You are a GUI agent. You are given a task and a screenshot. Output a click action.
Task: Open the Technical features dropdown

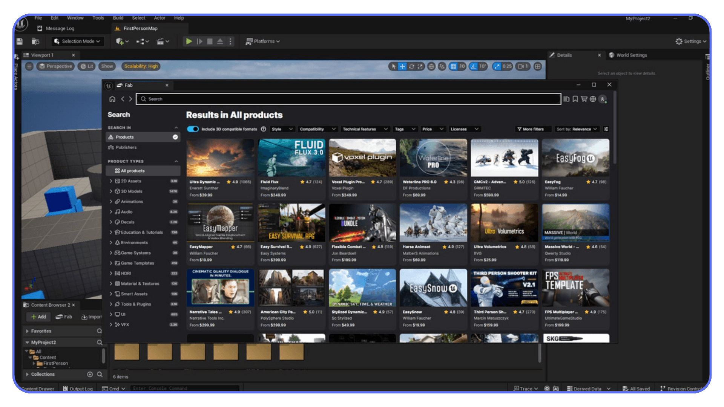pos(365,129)
